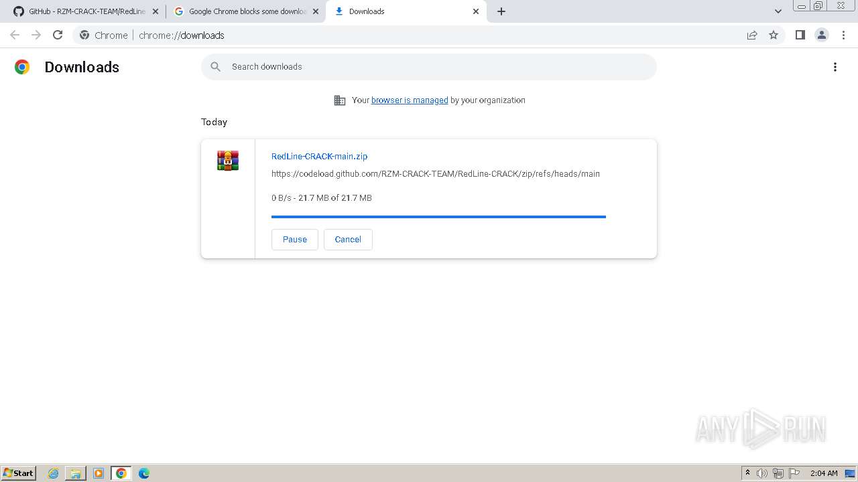This screenshot has height=482, width=858.
Task: Click the 2:04 AM clock
Action: pos(824,473)
